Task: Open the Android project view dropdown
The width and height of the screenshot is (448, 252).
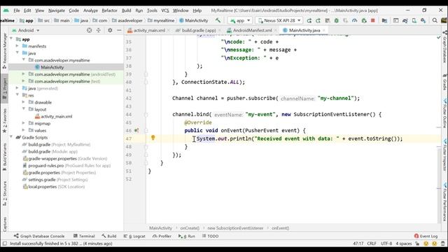Action: (25, 30)
